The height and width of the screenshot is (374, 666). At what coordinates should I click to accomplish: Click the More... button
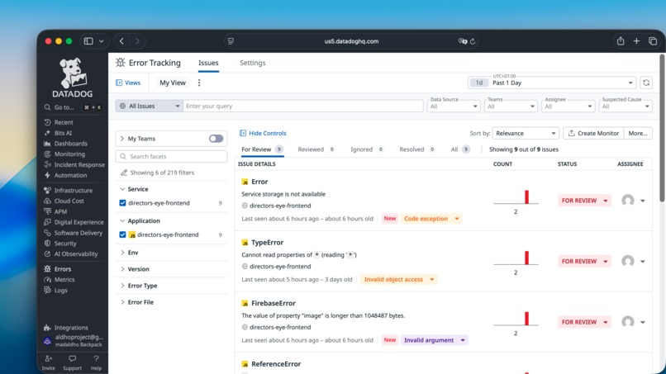pos(638,133)
